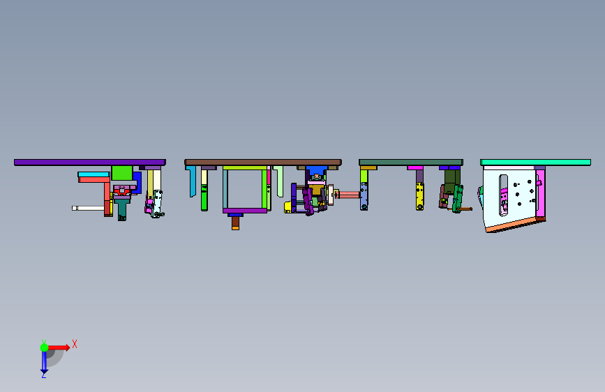Select the orange angled base of the rightmost assembly
This screenshot has width=605, height=392.
[513, 225]
